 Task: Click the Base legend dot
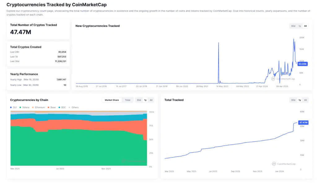click(48, 107)
